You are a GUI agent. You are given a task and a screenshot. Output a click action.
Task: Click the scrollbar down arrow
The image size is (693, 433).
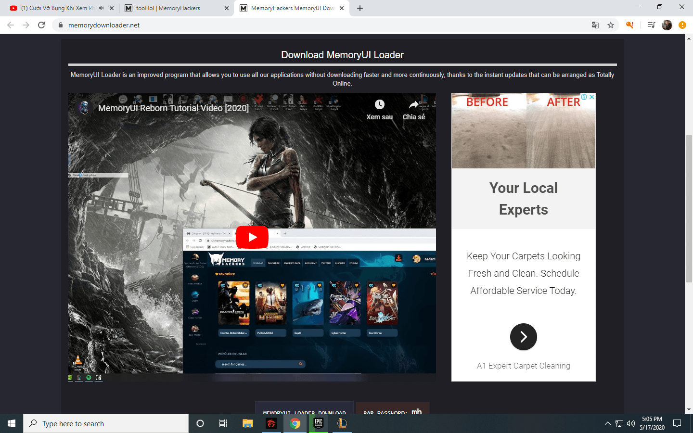coord(689,409)
